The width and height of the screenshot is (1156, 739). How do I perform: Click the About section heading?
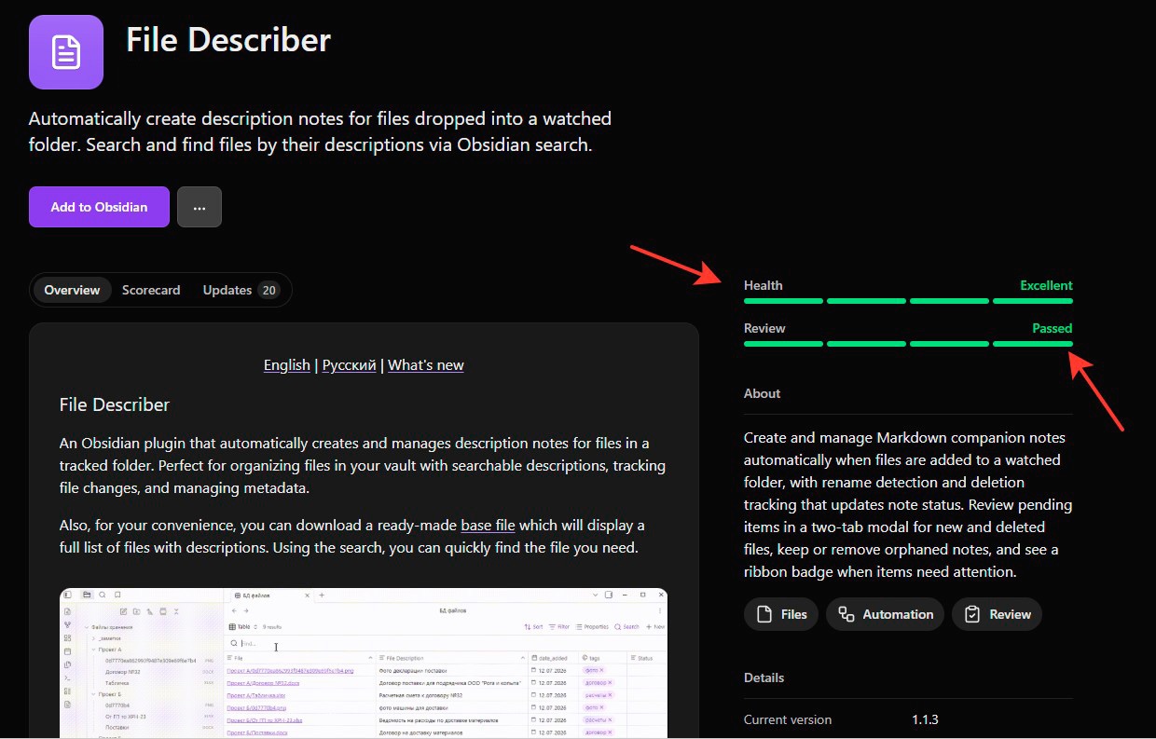[763, 393]
